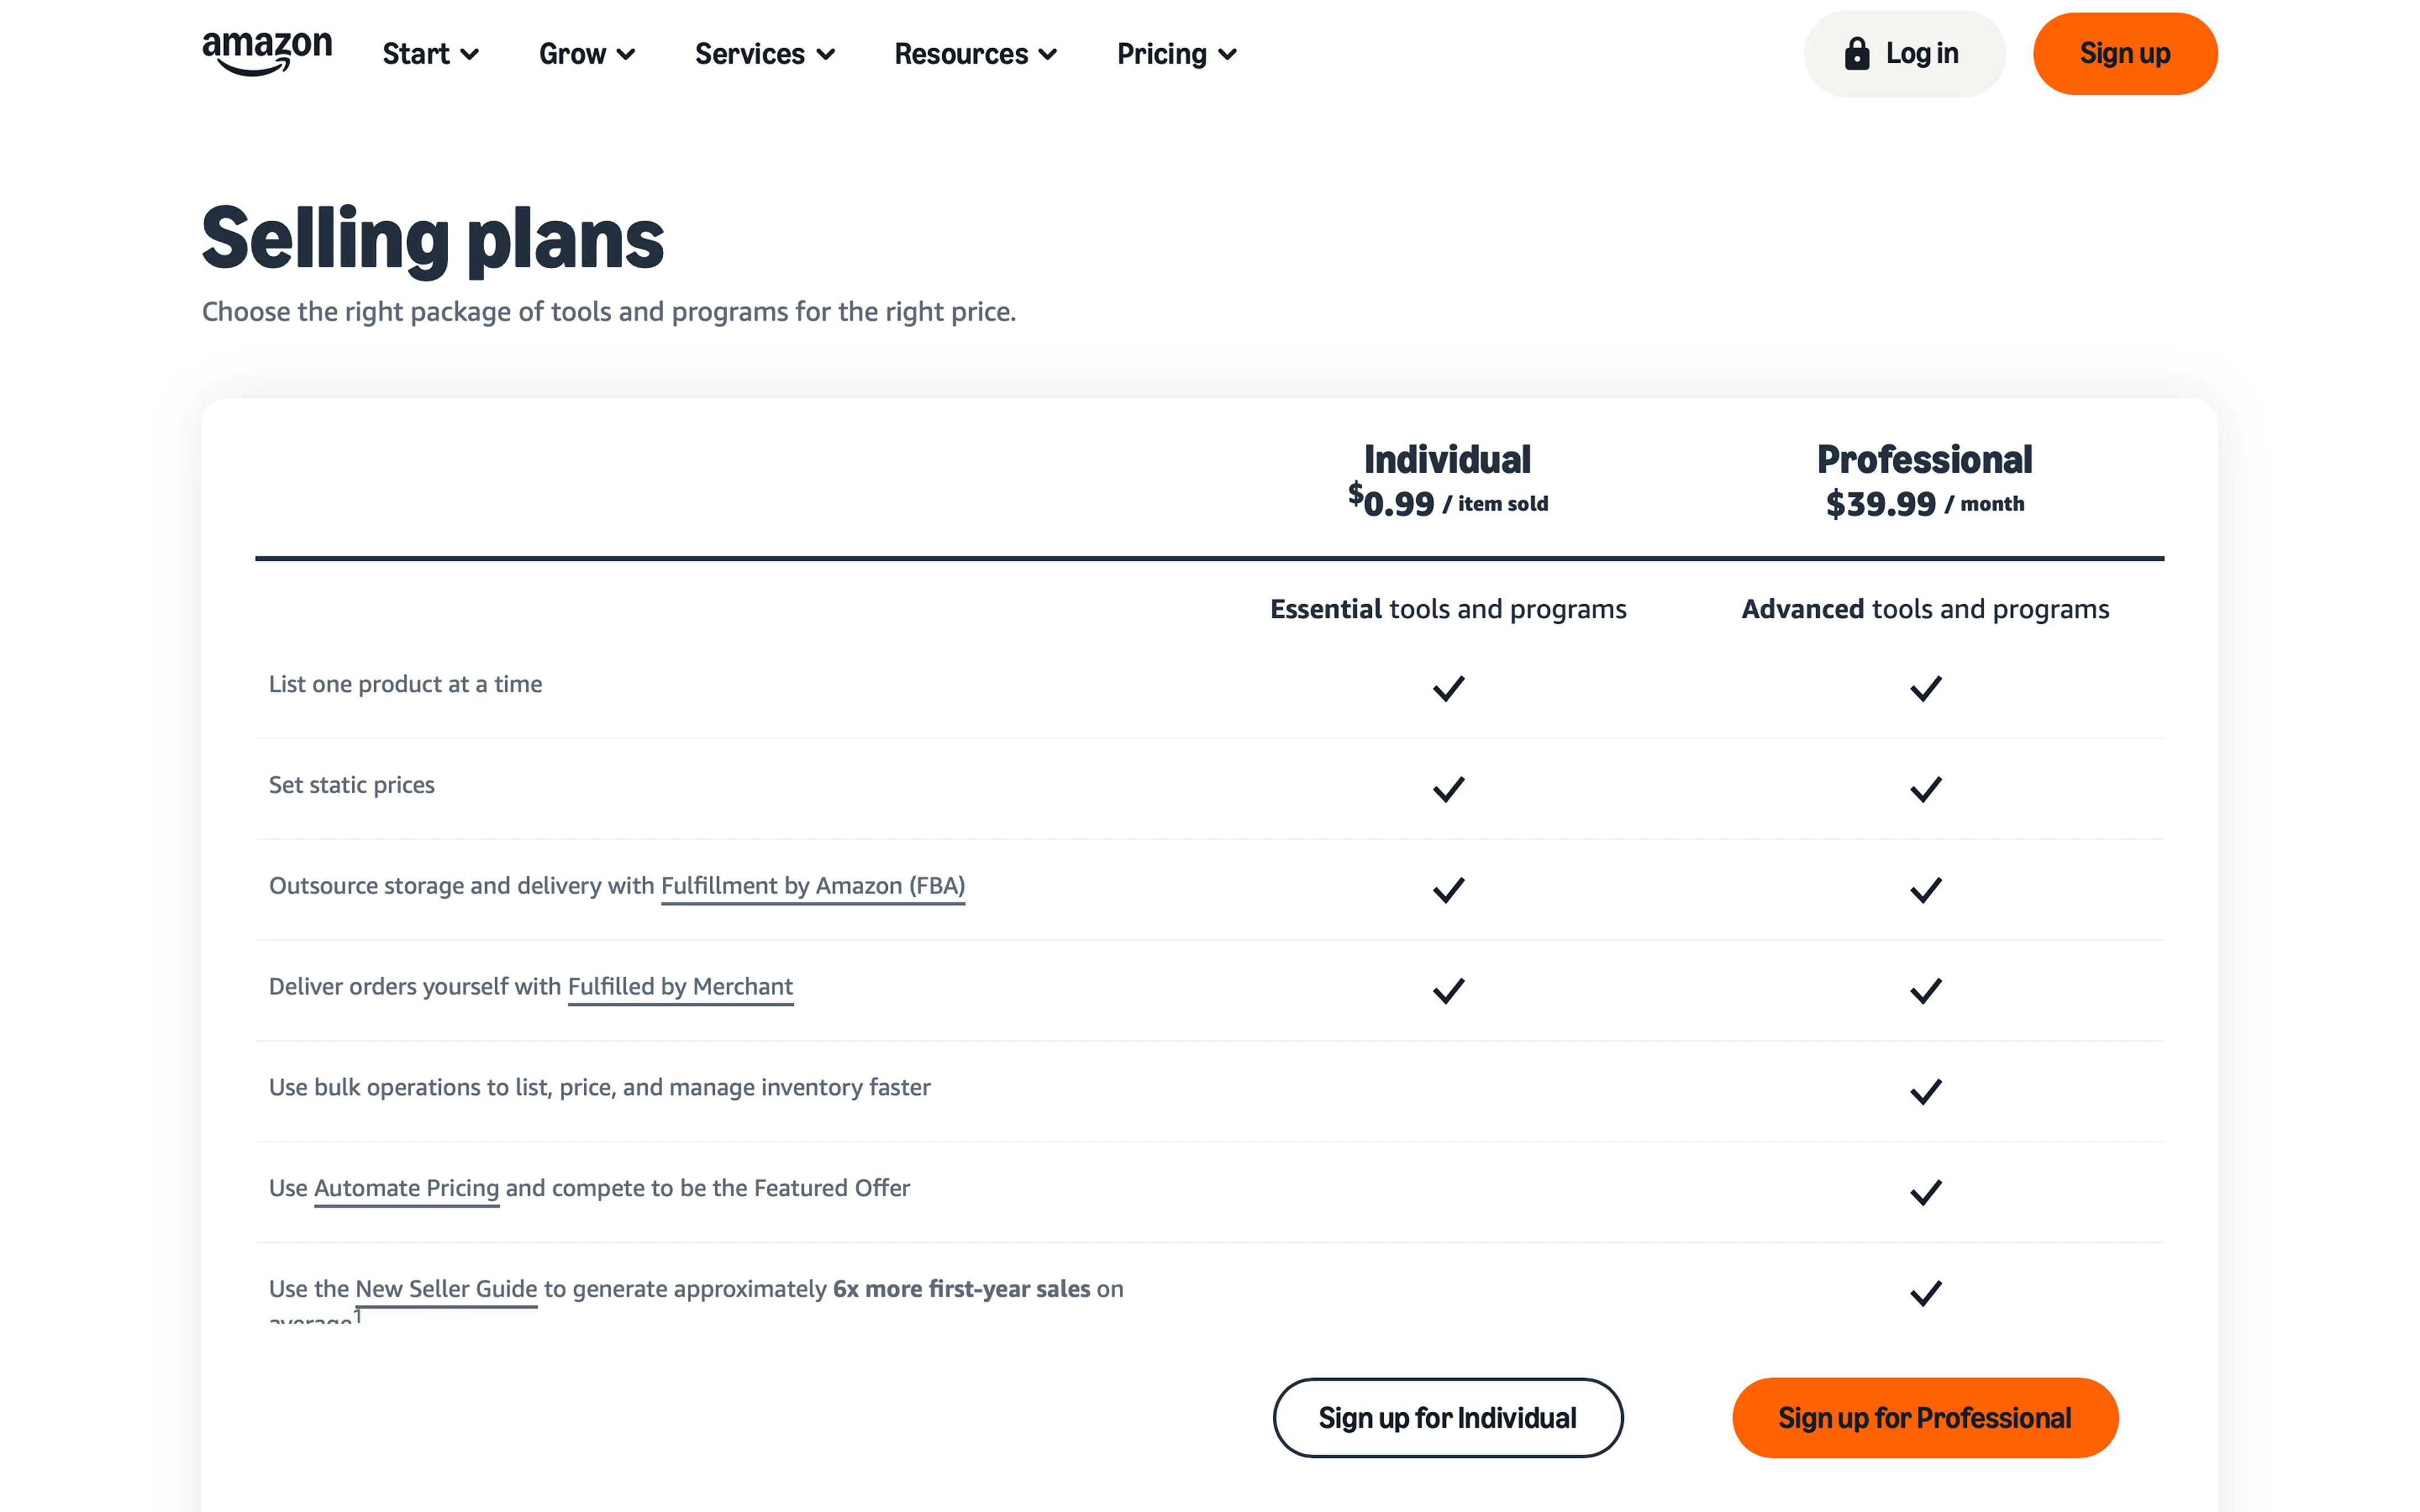Screen dimensions: 2420x1512
Task: Click Individual checkmark for List one product
Action: point(1448,688)
